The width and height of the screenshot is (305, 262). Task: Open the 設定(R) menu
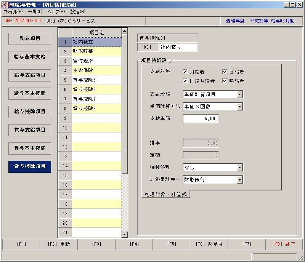point(78,12)
